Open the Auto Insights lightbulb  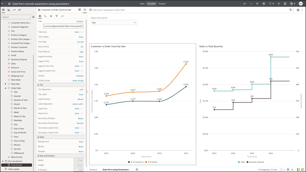coord(279,4)
